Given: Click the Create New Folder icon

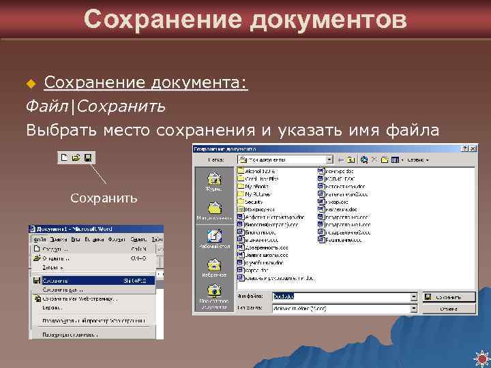Looking at the screenshot, I should click(385, 160).
